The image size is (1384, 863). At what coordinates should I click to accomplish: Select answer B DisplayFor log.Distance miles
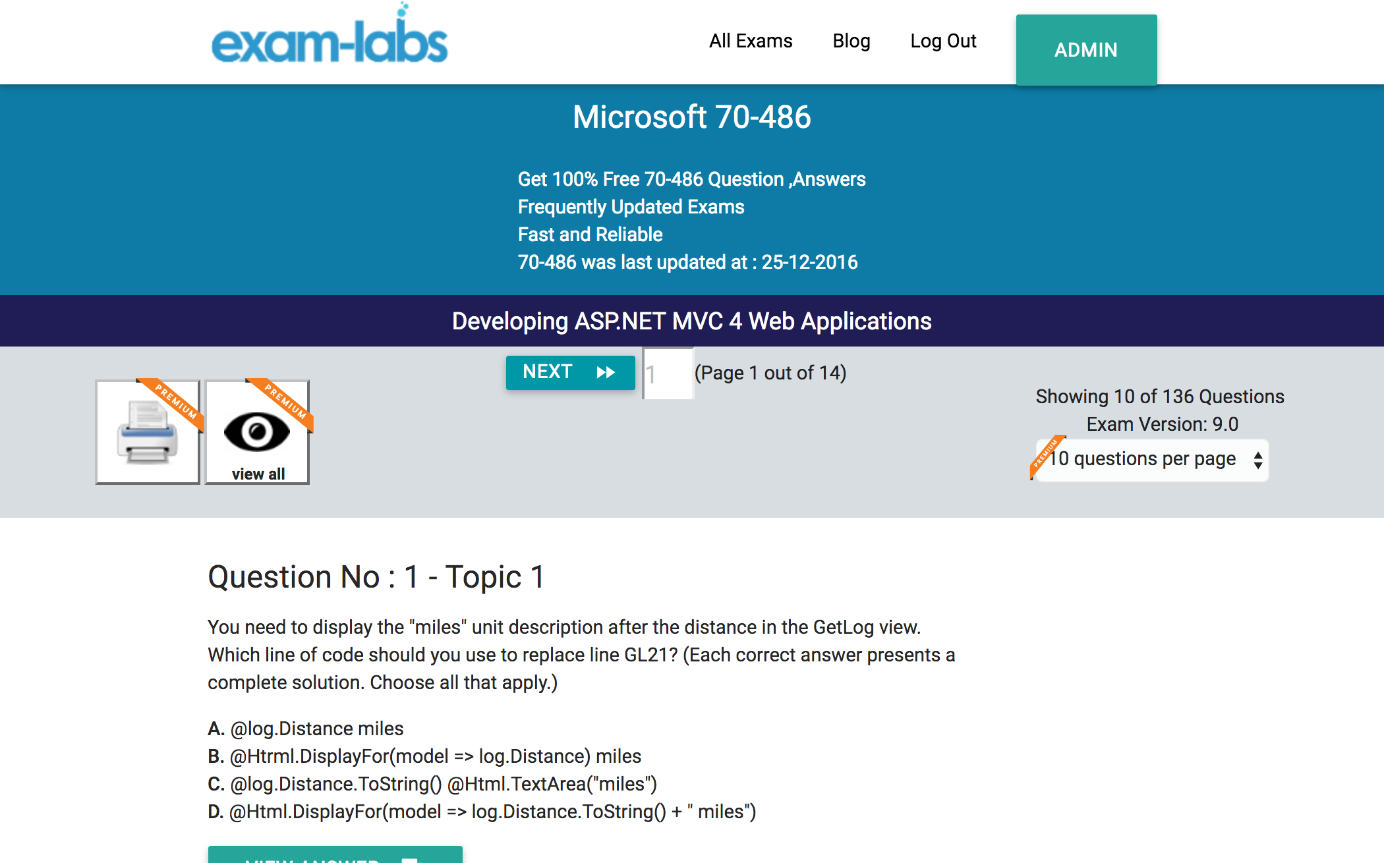coord(424,756)
